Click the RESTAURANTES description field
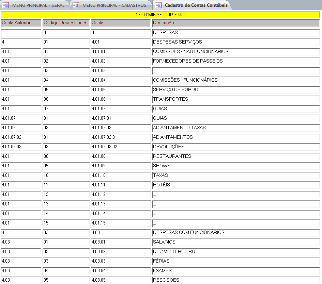Image resolution: width=322 pixels, height=284 pixels. [235, 156]
